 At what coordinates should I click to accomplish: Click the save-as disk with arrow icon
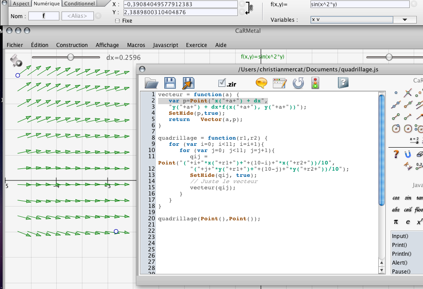pos(189,83)
